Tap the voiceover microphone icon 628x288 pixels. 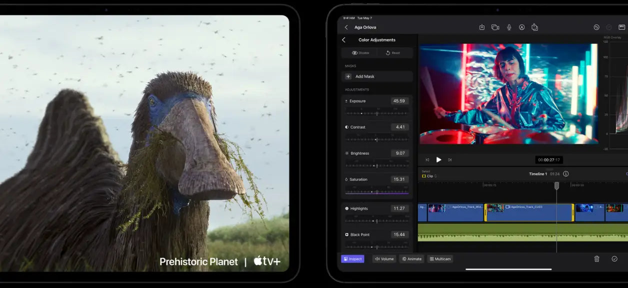pyautogui.click(x=509, y=27)
